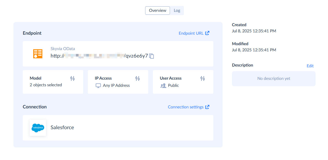Screen dimensions: 328x160
Task: Open the Connection settings link
Action: [186, 107]
